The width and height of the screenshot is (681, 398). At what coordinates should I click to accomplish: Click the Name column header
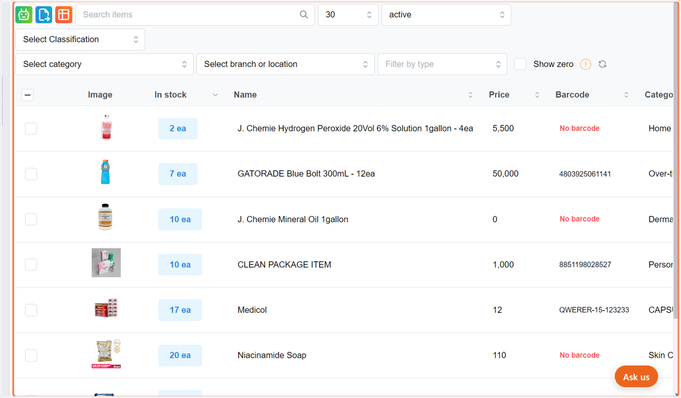245,95
